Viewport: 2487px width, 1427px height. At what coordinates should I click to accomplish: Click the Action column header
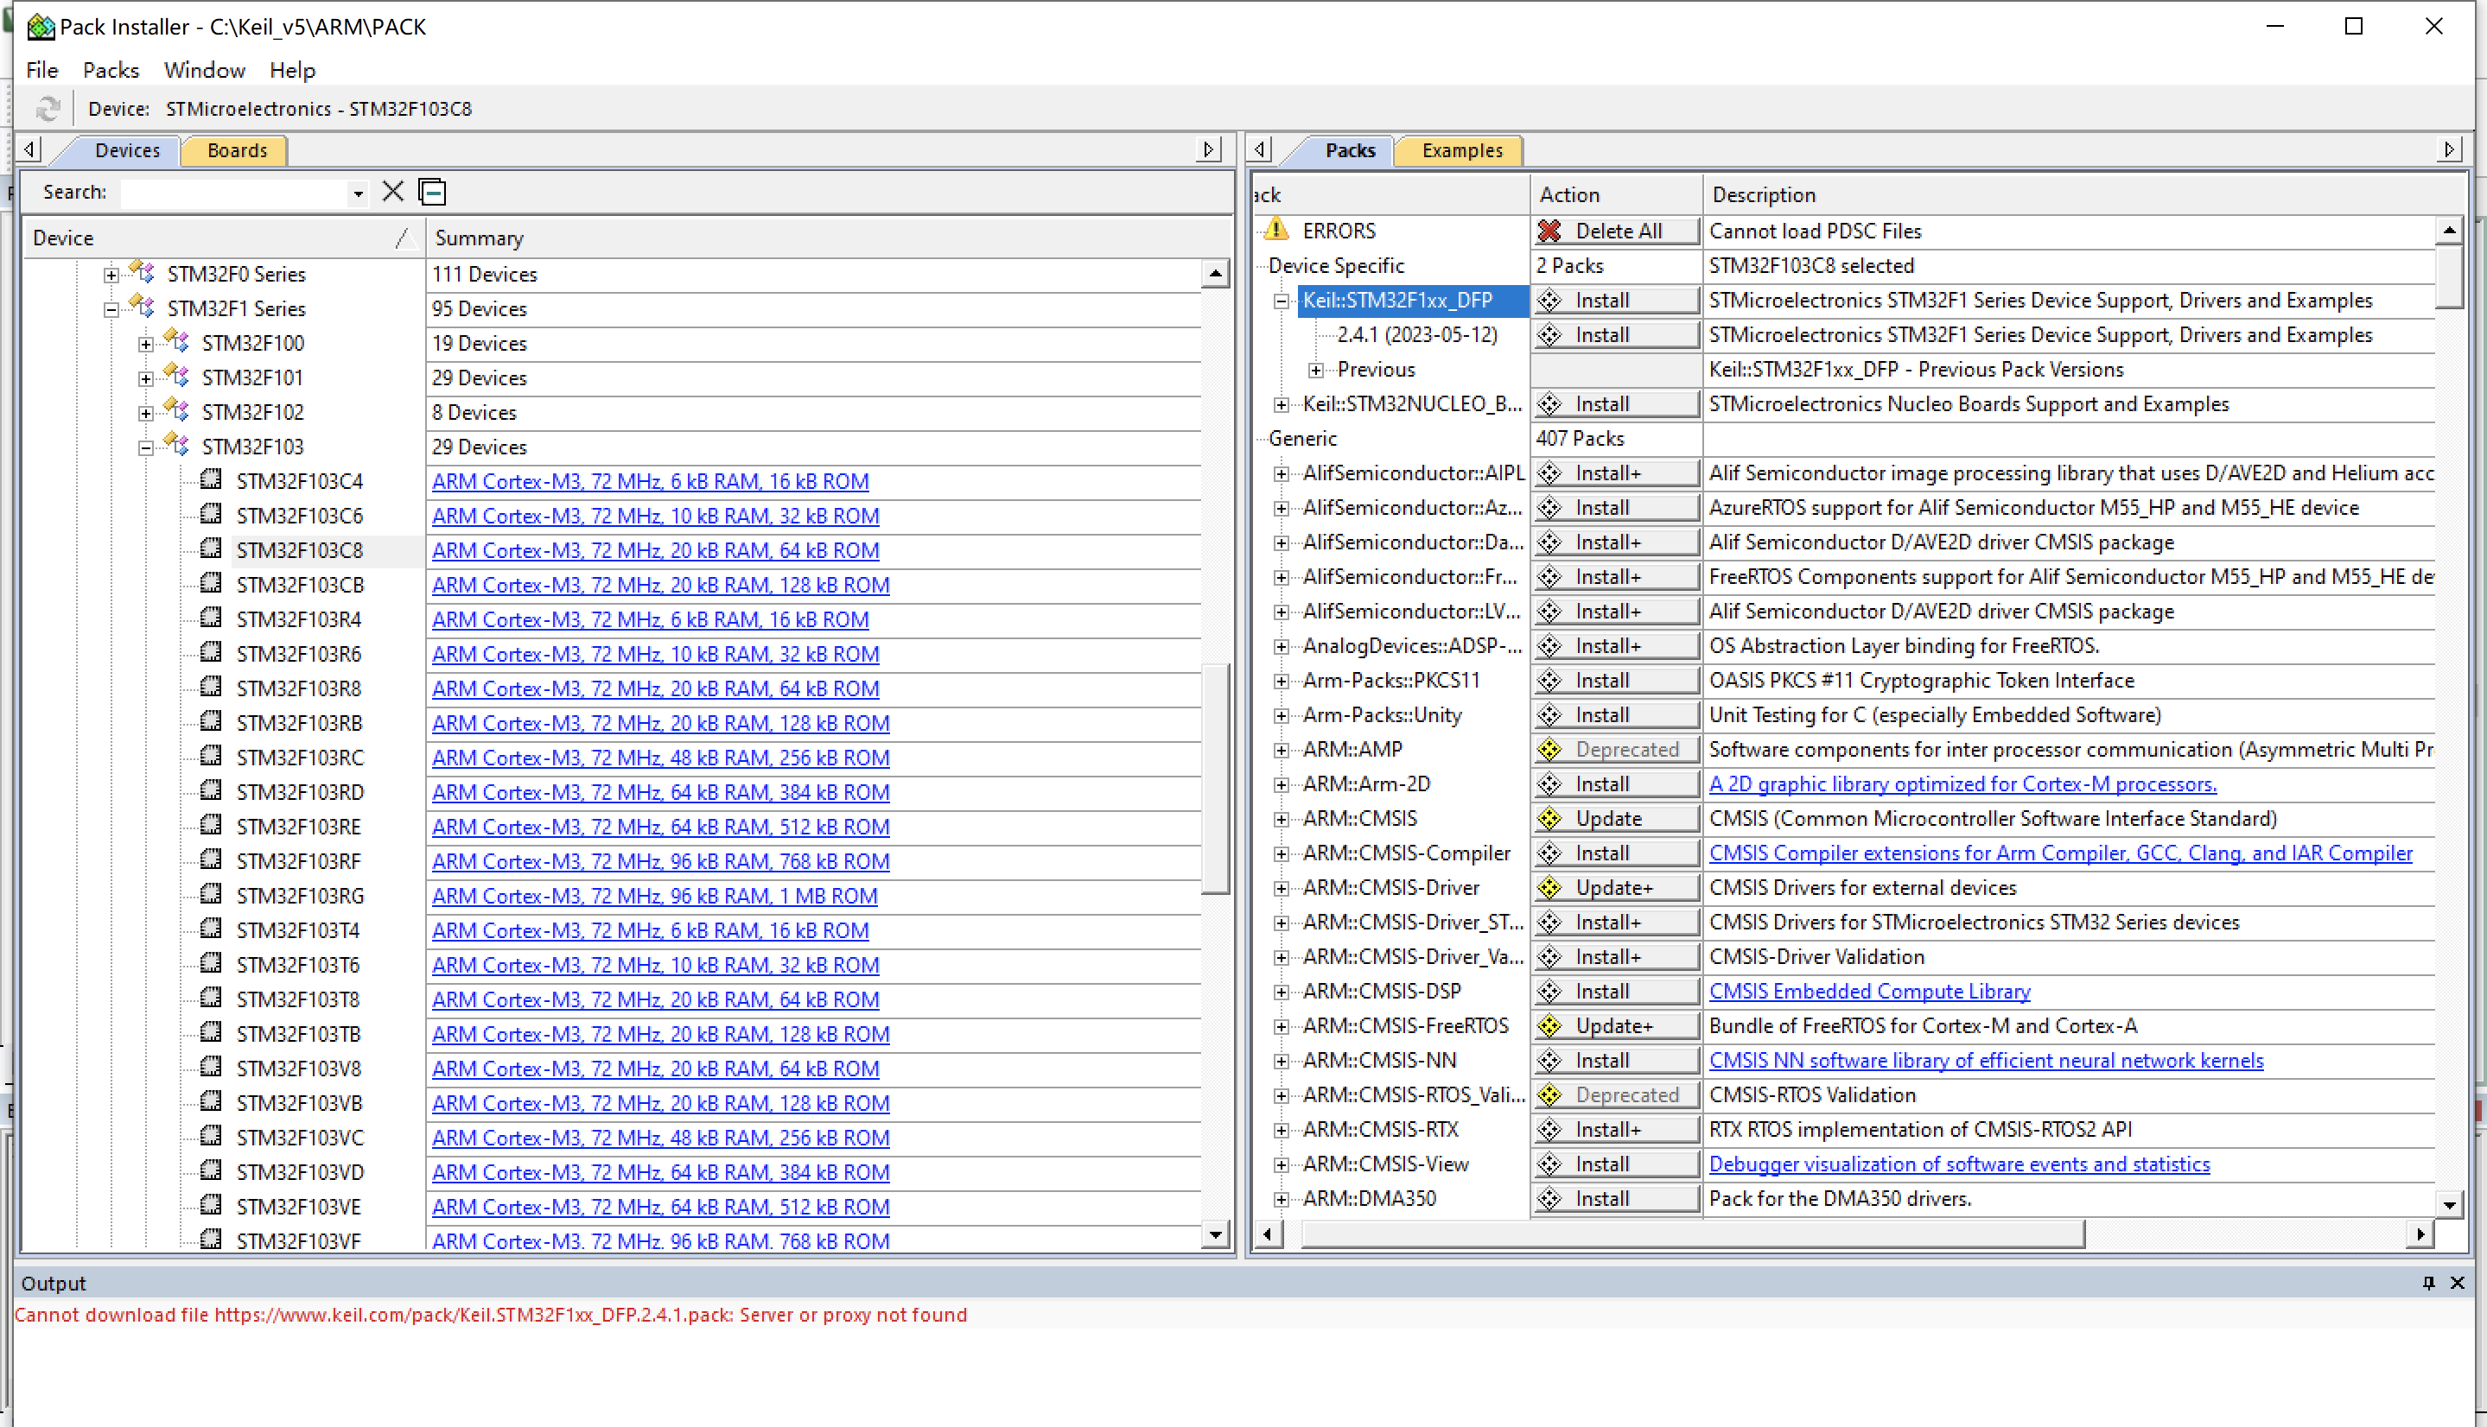click(1616, 195)
